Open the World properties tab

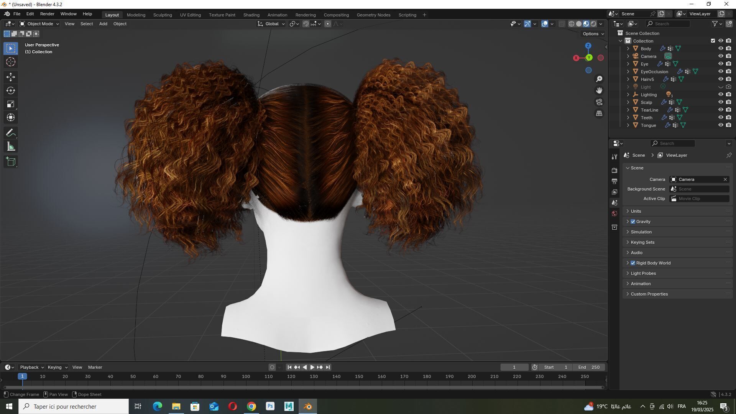coord(614,214)
